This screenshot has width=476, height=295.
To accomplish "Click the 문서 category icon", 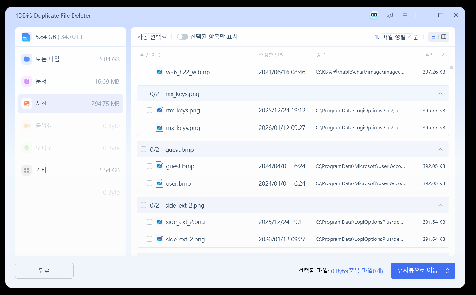I will pyautogui.click(x=27, y=81).
